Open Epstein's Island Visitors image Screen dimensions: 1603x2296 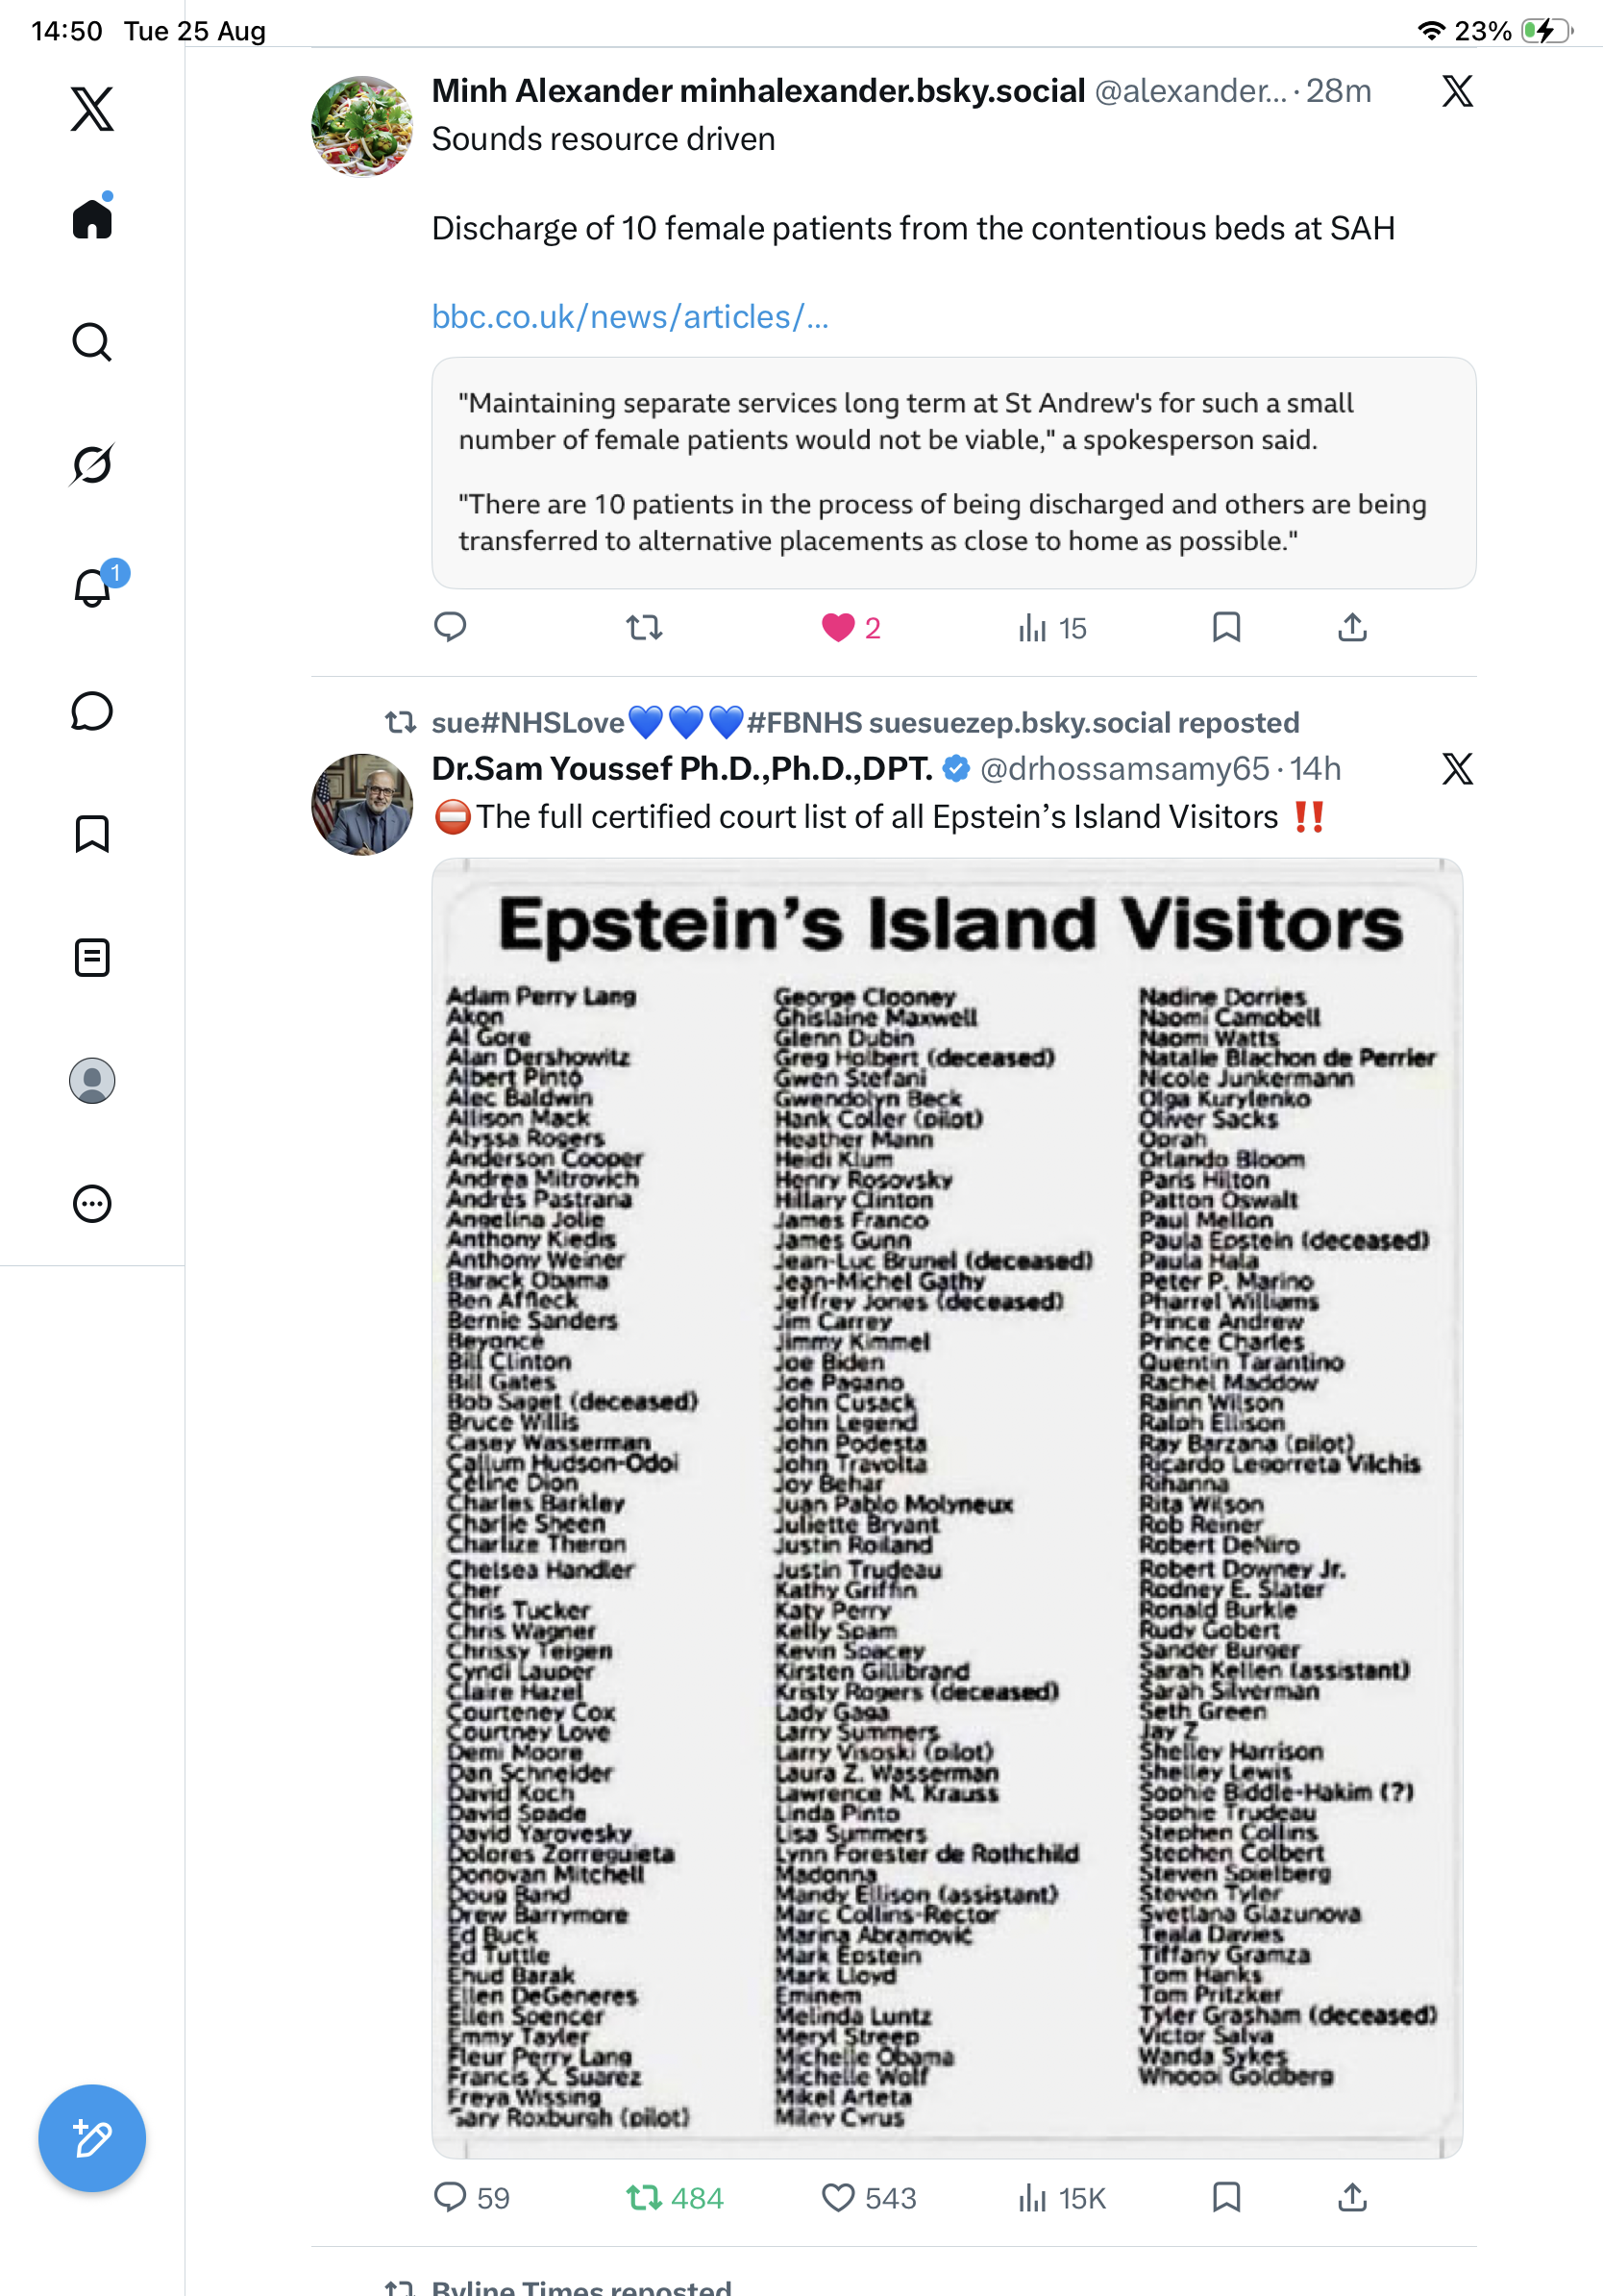[x=948, y=1508]
